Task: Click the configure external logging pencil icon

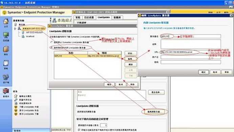Action: coord(16,100)
